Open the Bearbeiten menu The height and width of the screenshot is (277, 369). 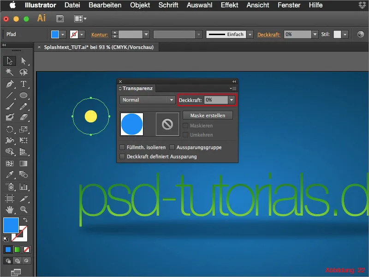(105, 5)
